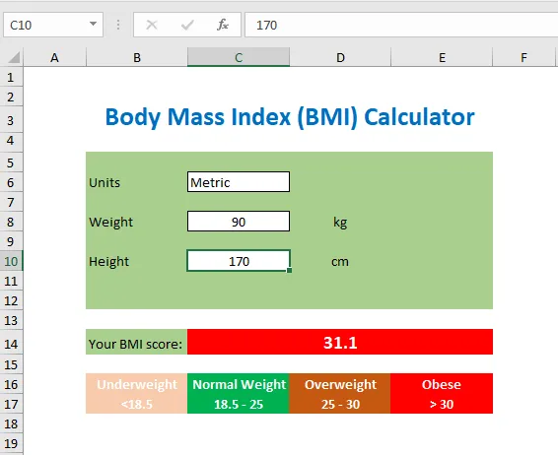The height and width of the screenshot is (455, 558).
Task: Click the > 30 range cell
Action: click(x=442, y=404)
